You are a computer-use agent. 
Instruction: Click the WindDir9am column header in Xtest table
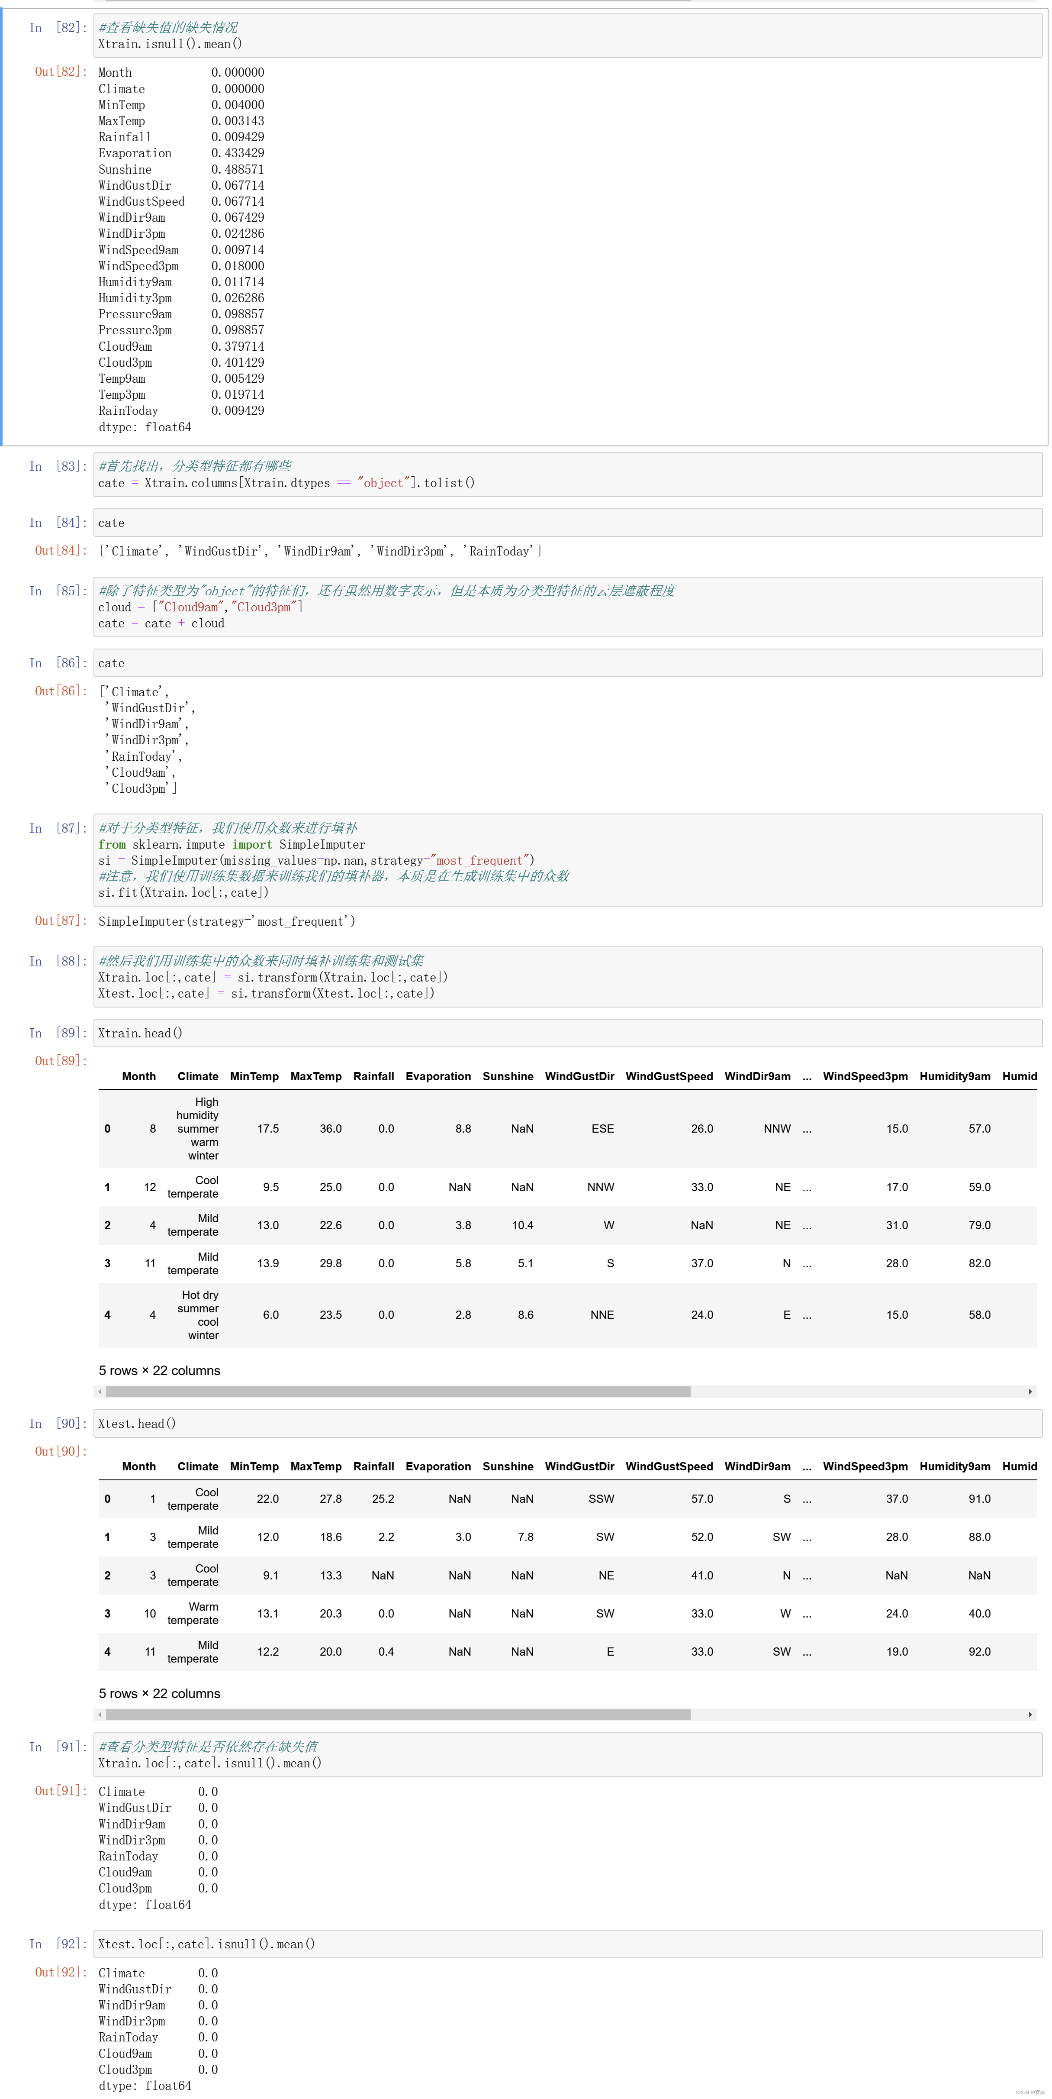point(757,1466)
